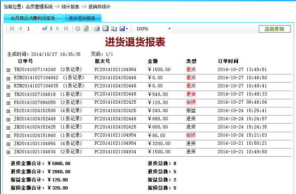This screenshot has height=194, width=296.
Task: Click the current page number field
Action: pos(33,29)
